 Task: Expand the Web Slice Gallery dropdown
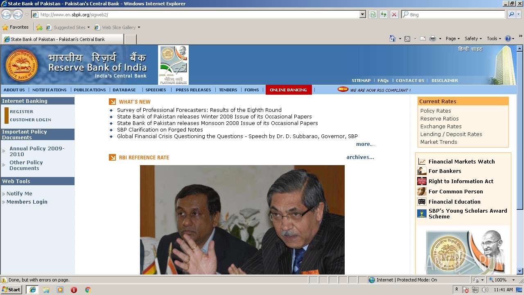(x=139, y=27)
